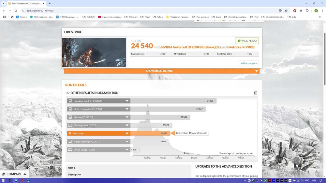Expand the Gaming laptop (2023) dropdown
The image size is (326, 183).
(127, 125)
